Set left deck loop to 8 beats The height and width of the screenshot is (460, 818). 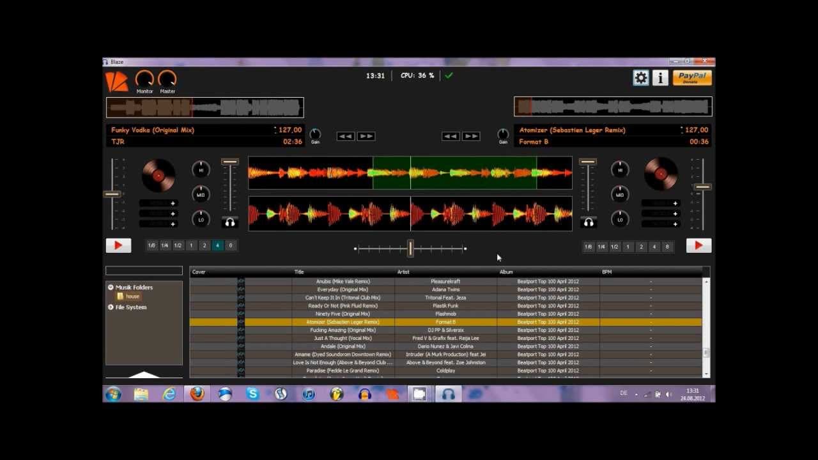coord(231,245)
